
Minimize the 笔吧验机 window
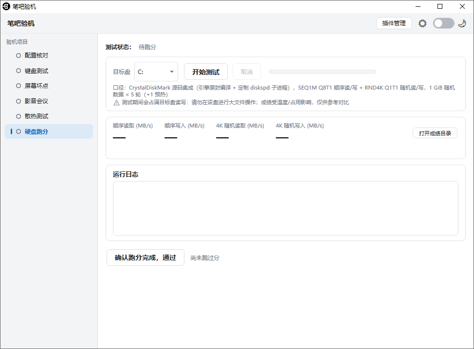(418, 6)
